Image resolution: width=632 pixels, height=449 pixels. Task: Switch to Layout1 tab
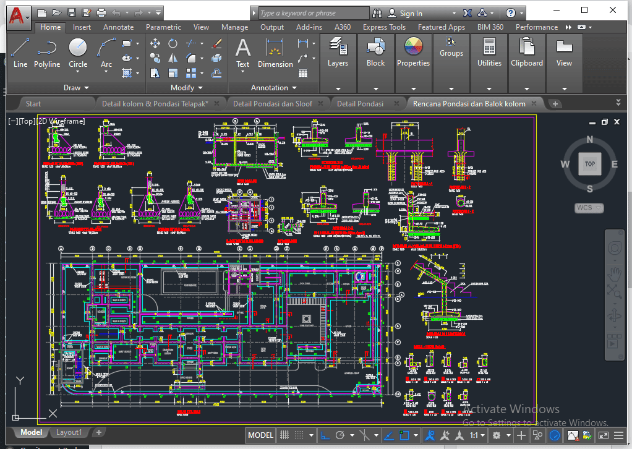69,432
